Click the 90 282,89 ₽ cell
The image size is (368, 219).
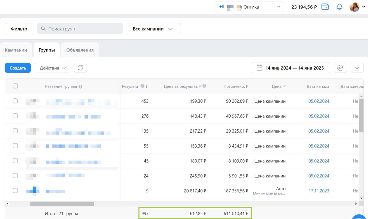point(237,101)
